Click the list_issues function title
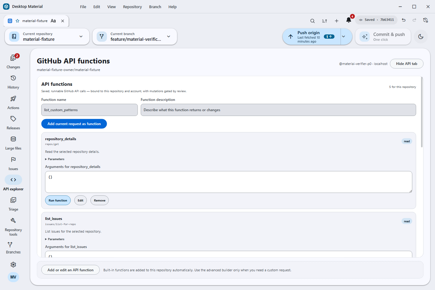This screenshot has width=435, height=290. (53, 219)
